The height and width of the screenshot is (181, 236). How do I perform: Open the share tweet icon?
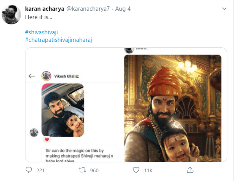[x=190, y=170]
